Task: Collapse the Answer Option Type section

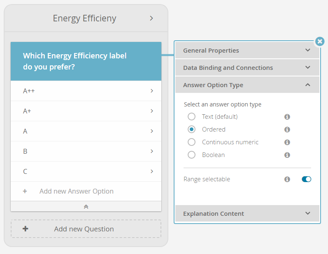Action: click(x=247, y=85)
